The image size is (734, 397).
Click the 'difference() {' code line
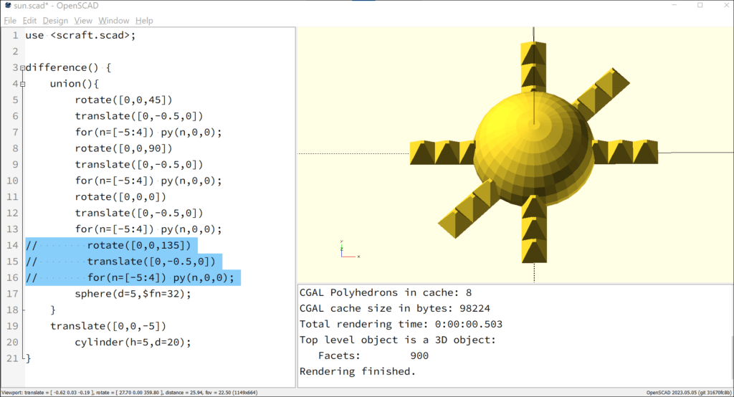pos(68,67)
